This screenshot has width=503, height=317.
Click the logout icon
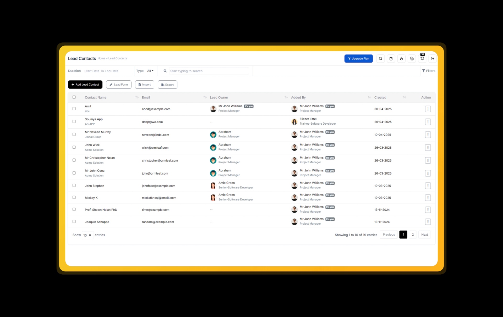[x=433, y=58]
